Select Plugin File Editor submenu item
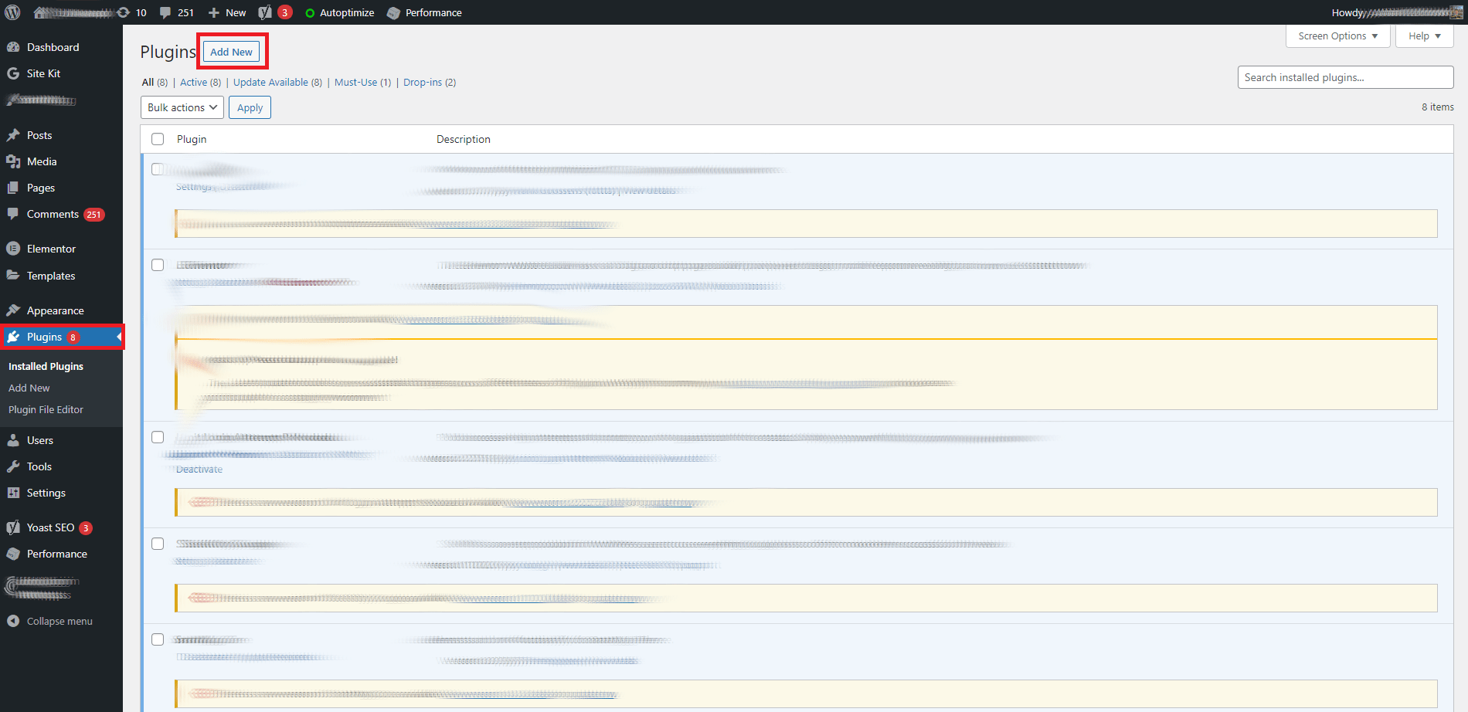This screenshot has height=712, width=1468. [x=46, y=409]
